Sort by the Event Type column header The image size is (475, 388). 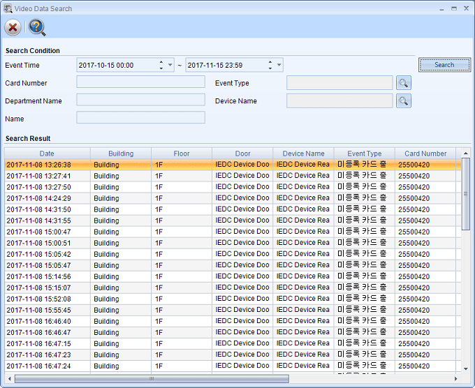365,154
